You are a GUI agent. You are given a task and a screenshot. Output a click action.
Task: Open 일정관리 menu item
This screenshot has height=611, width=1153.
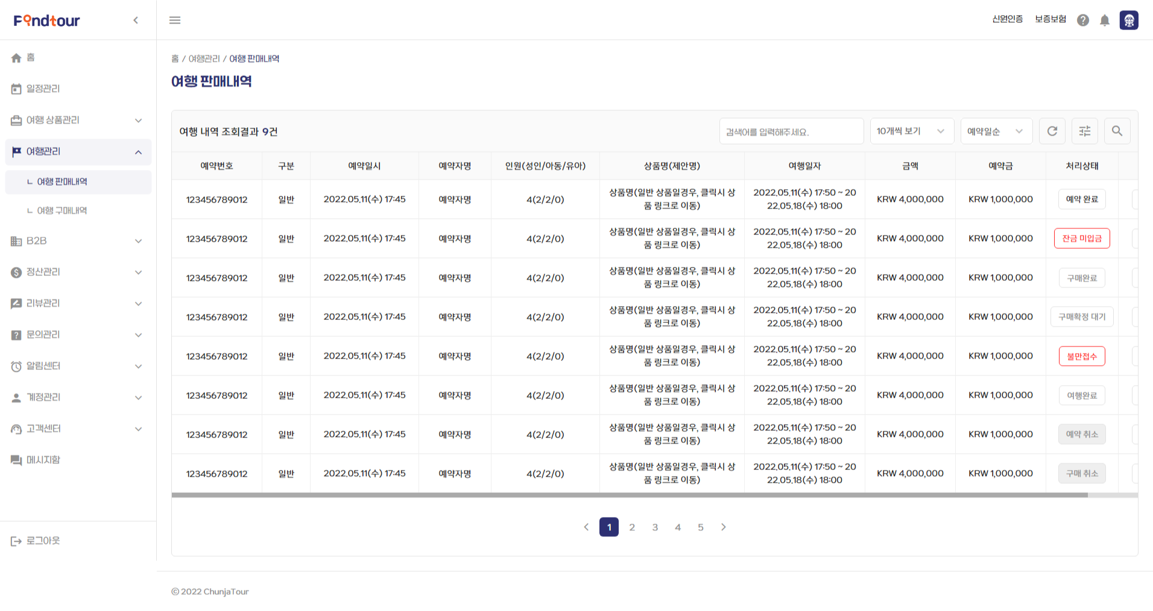pos(78,89)
